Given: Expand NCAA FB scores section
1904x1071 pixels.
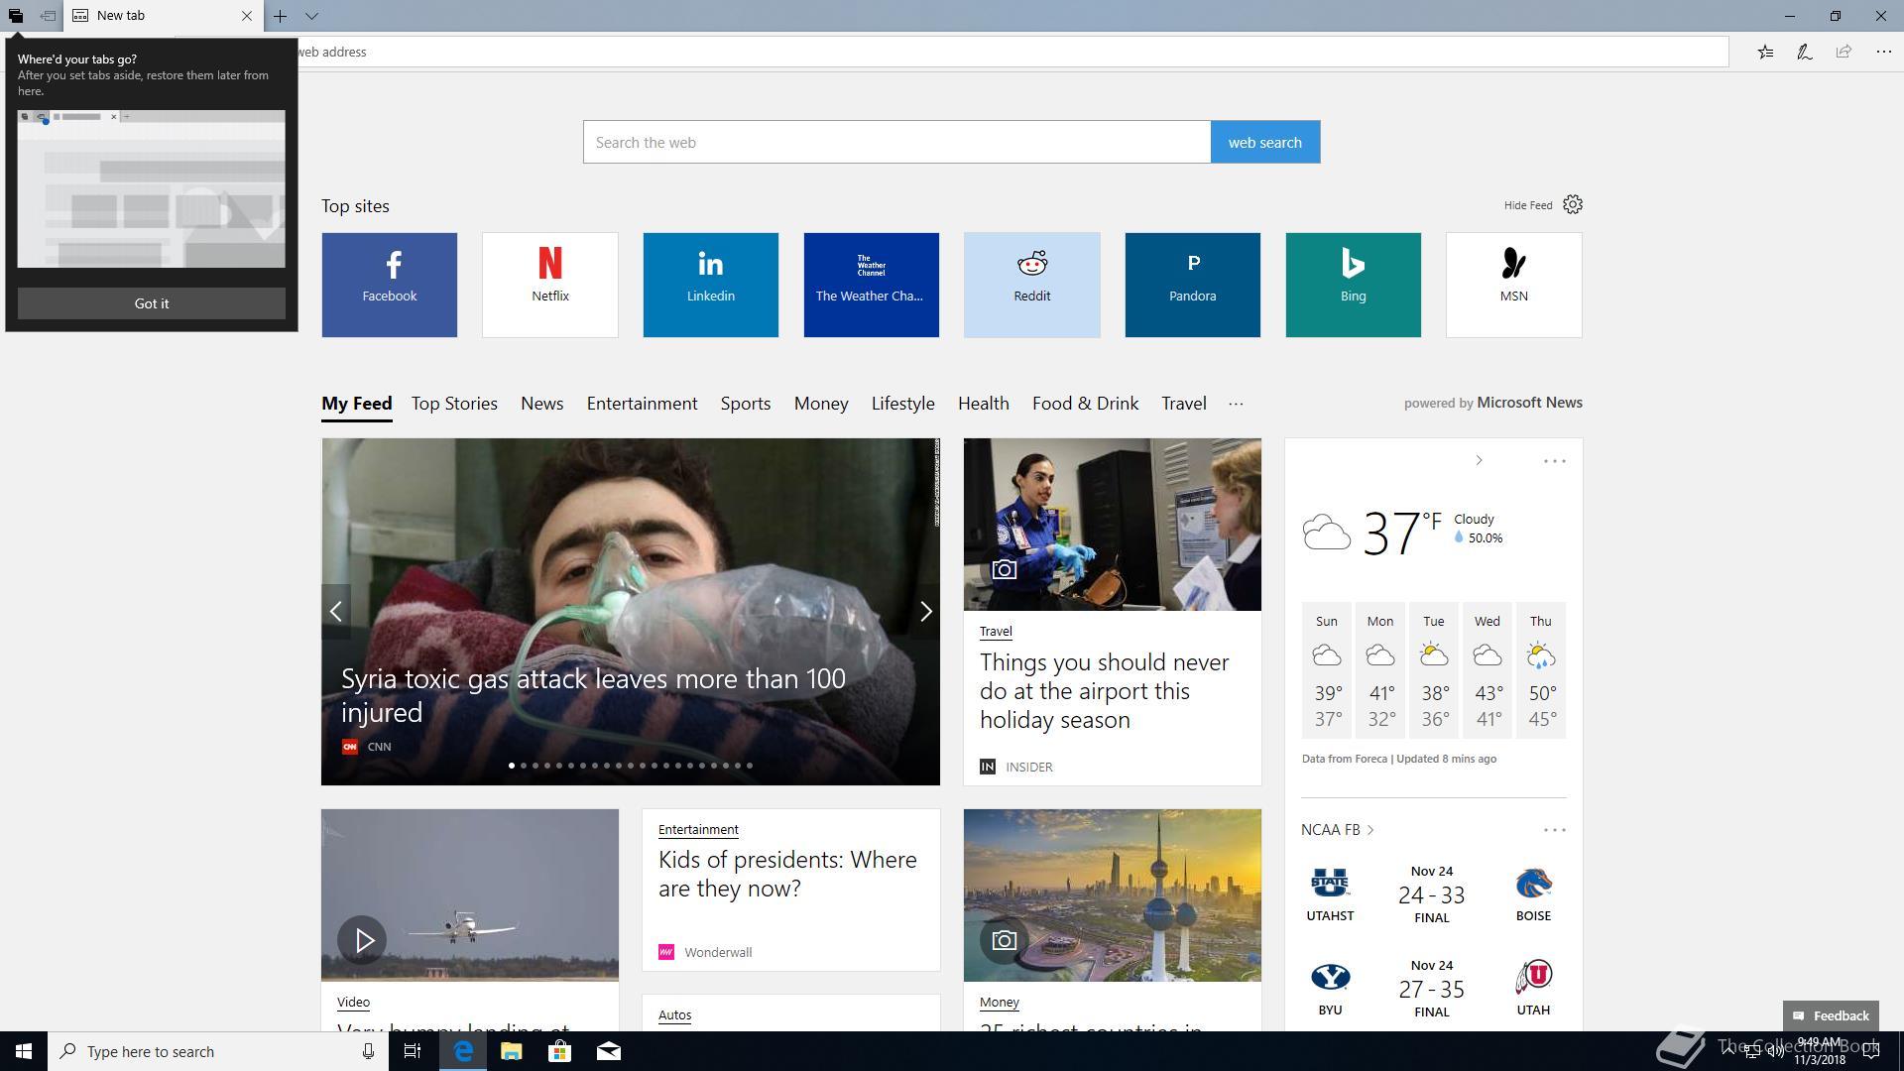Looking at the screenshot, I should [x=1338, y=830].
